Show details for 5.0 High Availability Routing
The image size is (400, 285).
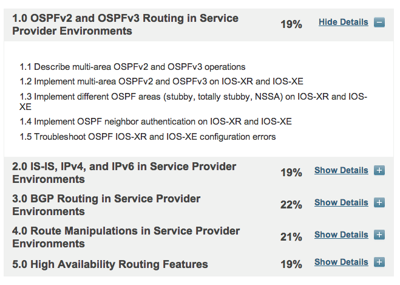click(341, 262)
